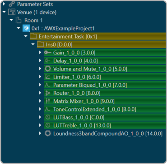Click the LUTBass_1_0_0 dial icon
The height and width of the screenshot is (164, 167).
[48, 117]
